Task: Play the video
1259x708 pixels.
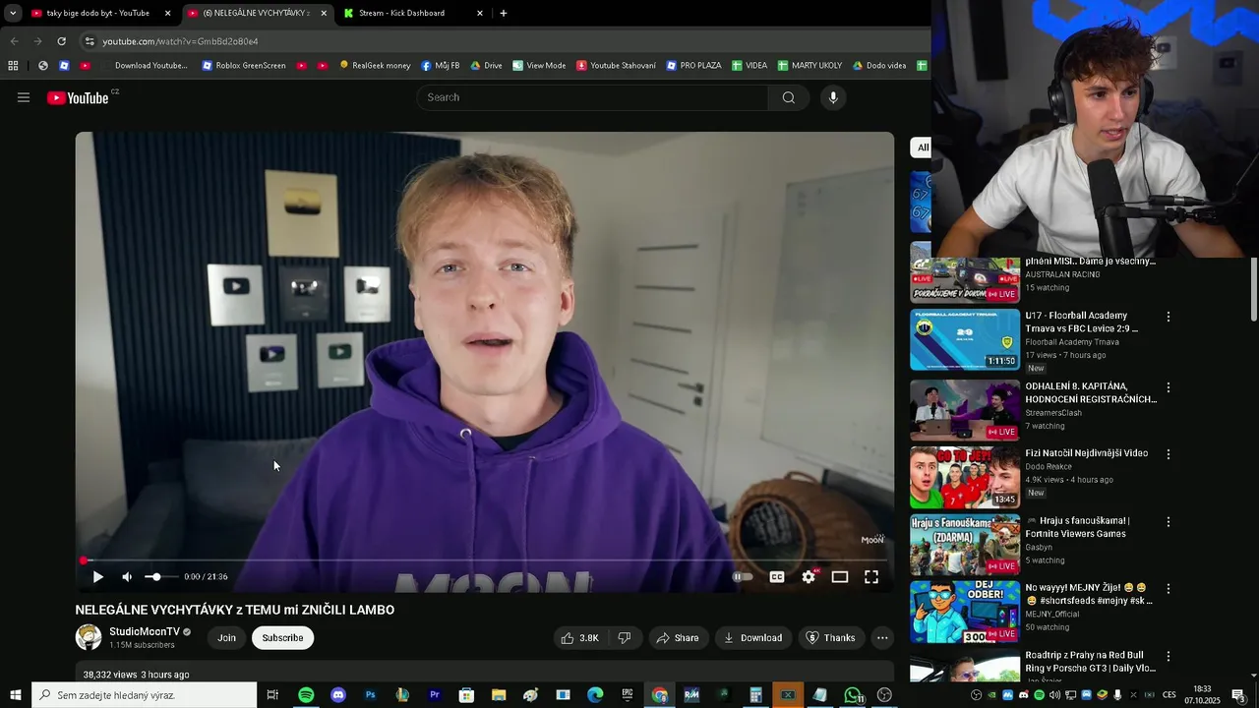Action: pos(97,577)
